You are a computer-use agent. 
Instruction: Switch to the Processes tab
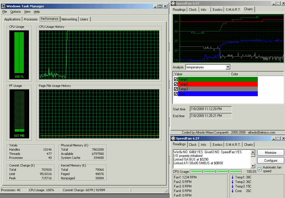click(31, 19)
